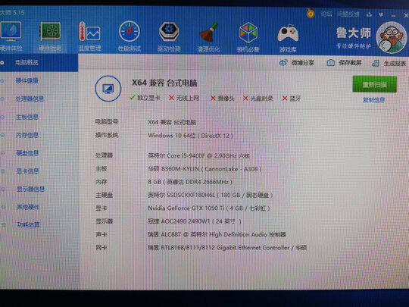Open 功耗估算 sidebar item
This screenshot has width=409, height=307.
click(x=28, y=224)
